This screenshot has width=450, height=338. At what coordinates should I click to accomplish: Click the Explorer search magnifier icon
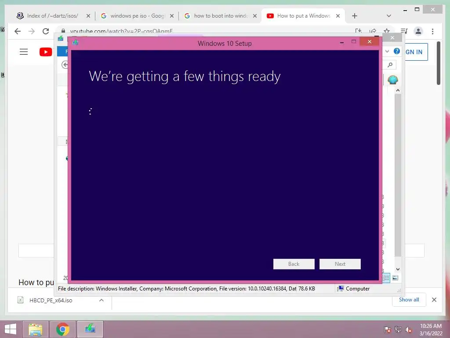tap(390, 65)
